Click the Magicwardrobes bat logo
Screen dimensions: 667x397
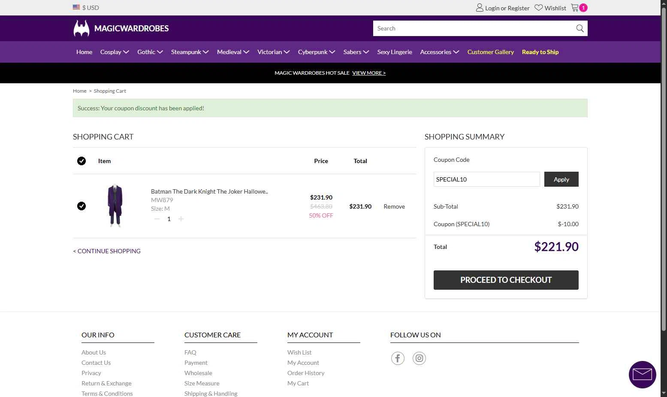click(81, 28)
